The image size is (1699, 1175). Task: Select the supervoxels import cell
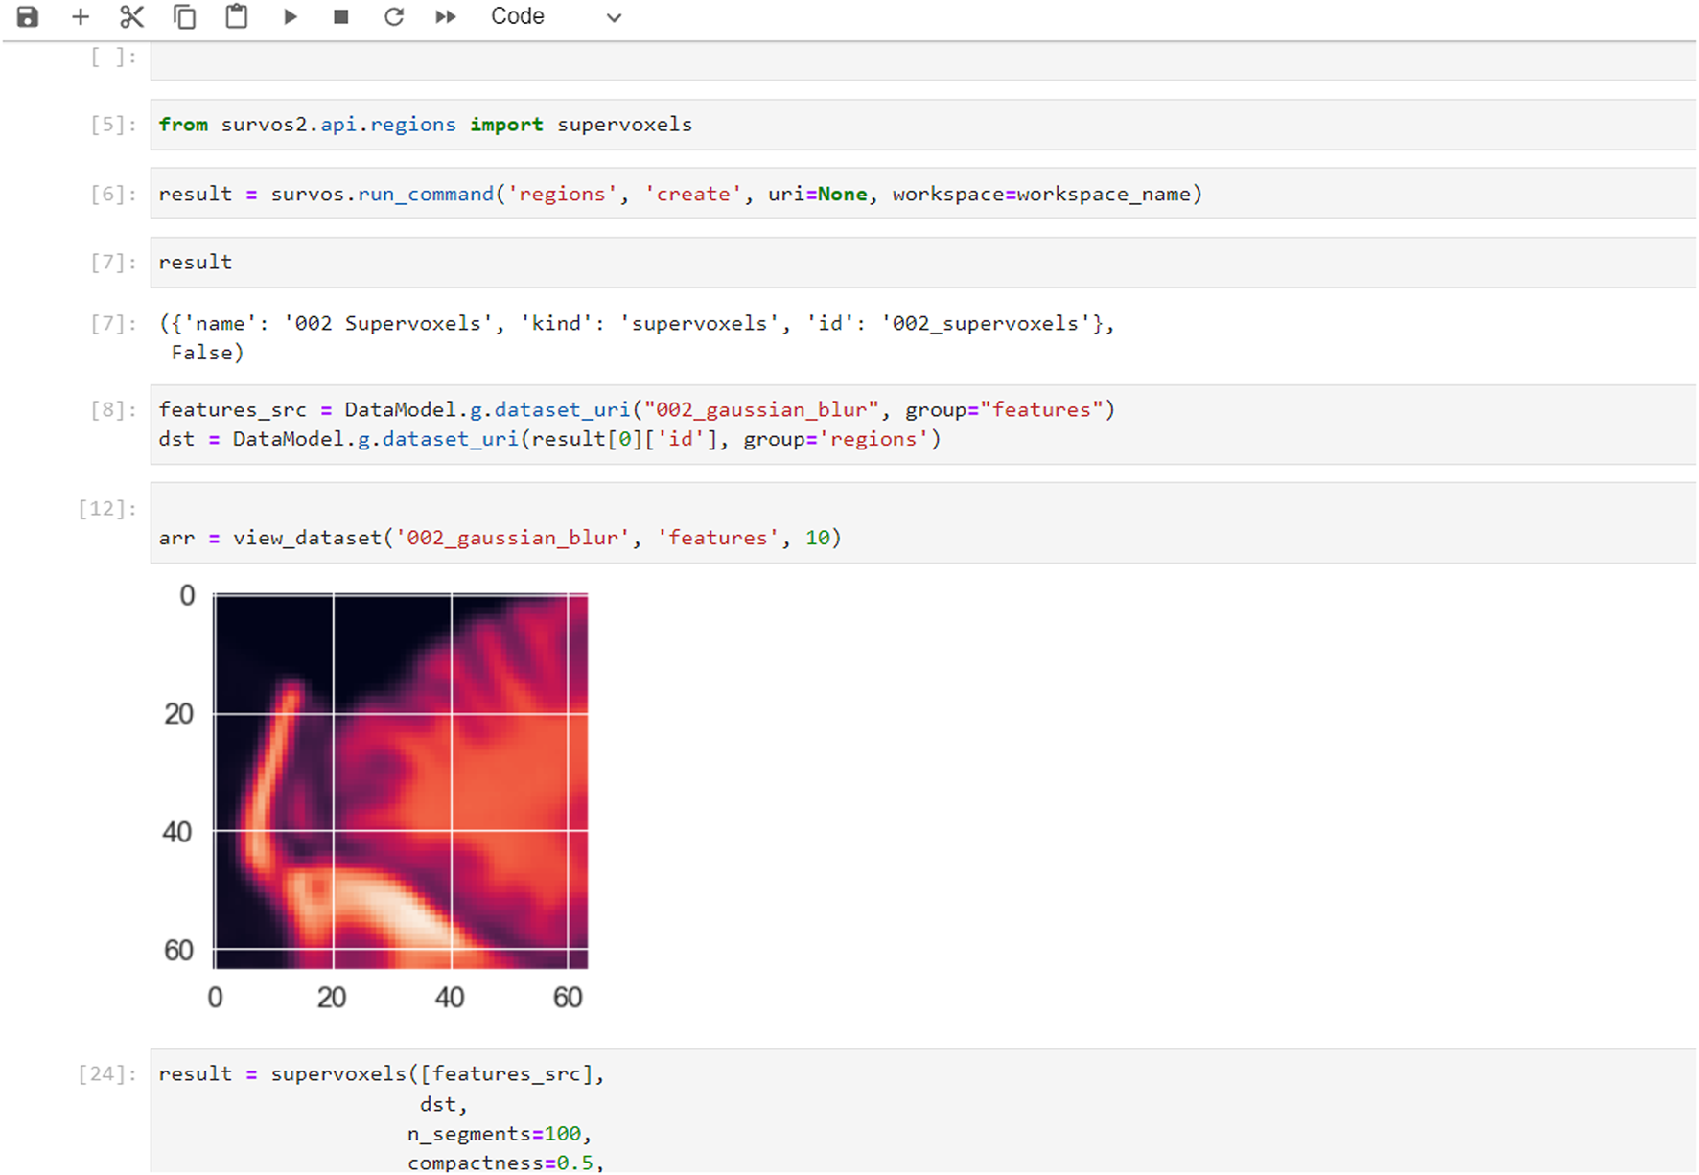(x=920, y=125)
